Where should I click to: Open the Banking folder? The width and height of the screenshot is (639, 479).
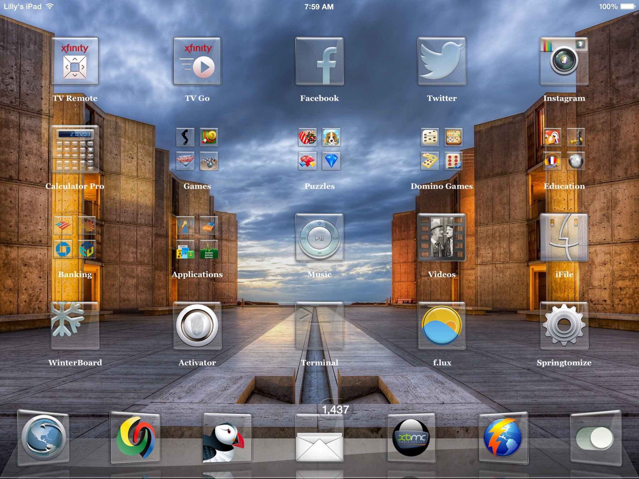point(75,237)
